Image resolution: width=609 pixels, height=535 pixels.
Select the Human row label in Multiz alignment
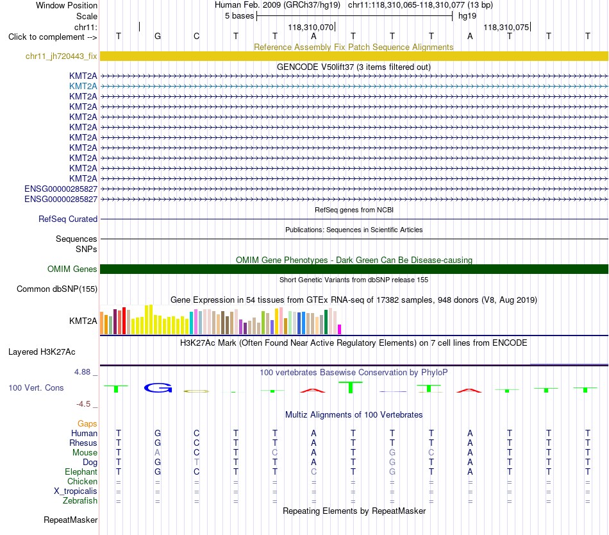tap(84, 433)
